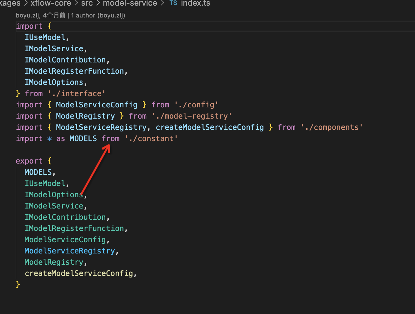Click IModelService in the import block
The height and width of the screenshot is (314, 415).
[54, 49]
